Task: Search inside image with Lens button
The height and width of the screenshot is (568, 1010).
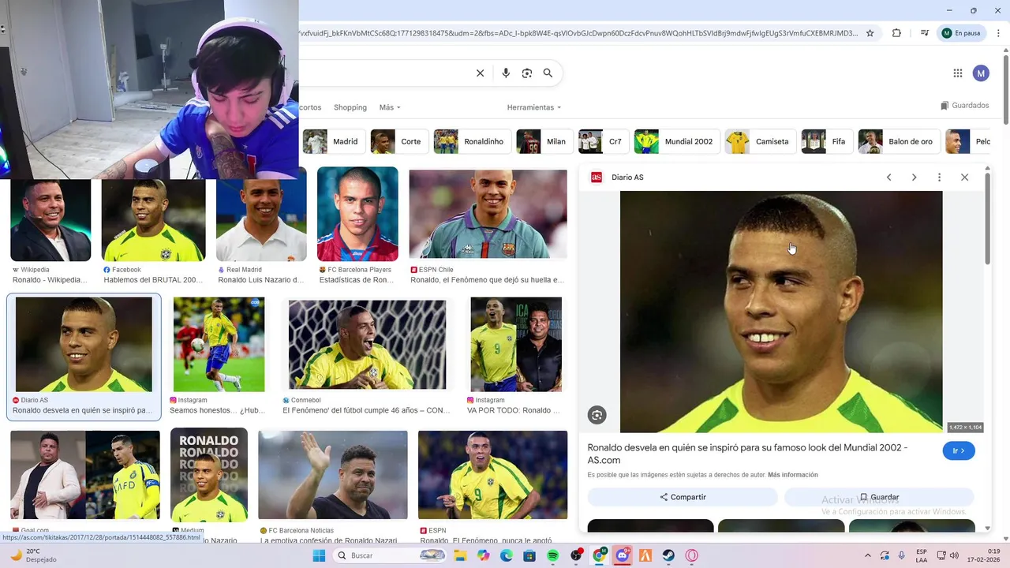Action: click(597, 415)
